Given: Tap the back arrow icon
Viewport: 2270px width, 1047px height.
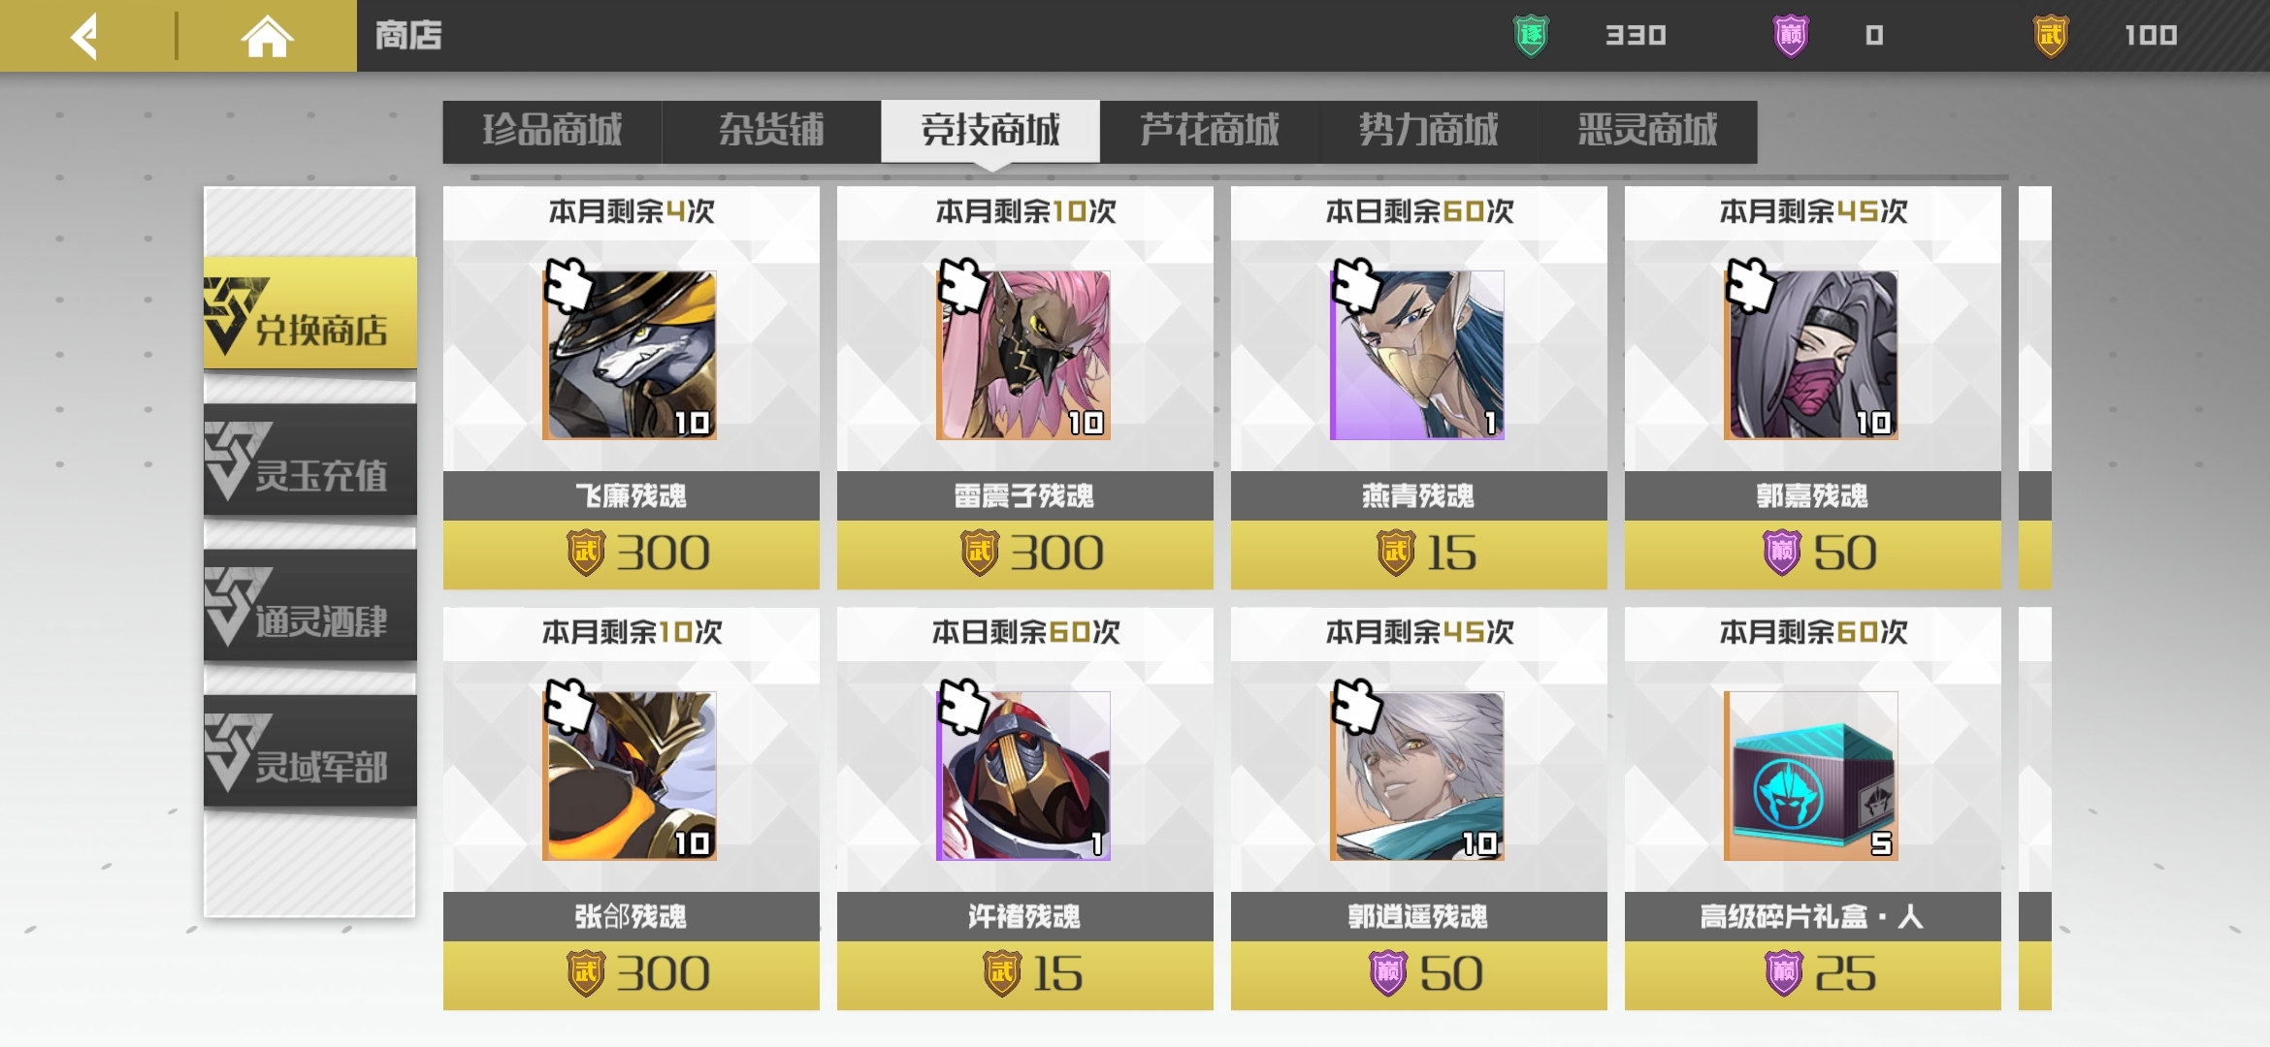Looking at the screenshot, I should click(84, 37).
